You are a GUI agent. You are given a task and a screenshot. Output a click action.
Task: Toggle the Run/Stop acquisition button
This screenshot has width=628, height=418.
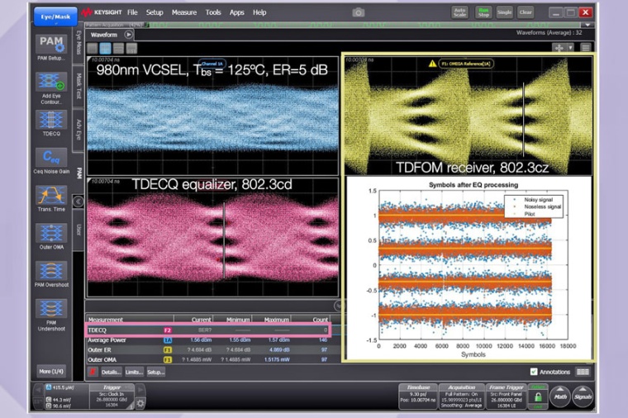pyautogui.click(x=482, y=12)
